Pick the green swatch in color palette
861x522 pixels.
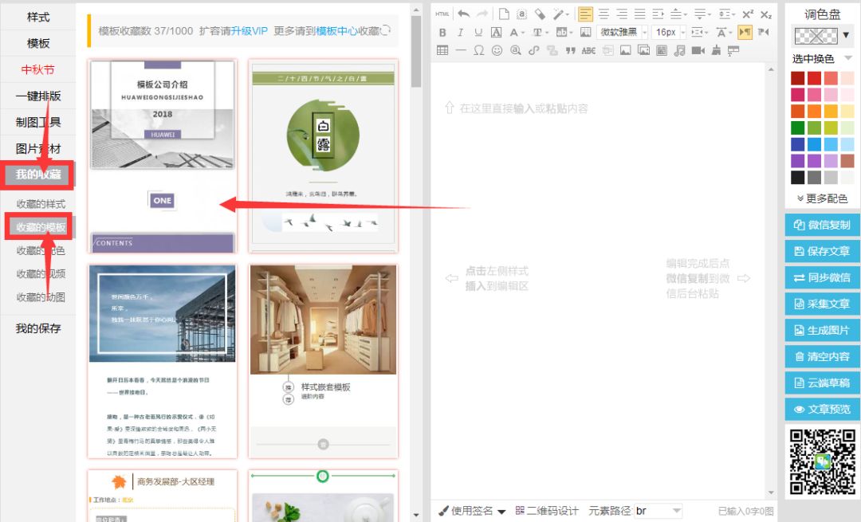(x=797, y=128)
